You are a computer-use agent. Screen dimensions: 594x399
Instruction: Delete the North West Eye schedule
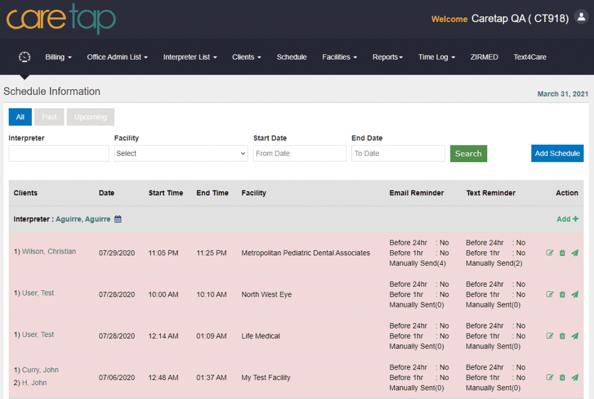[562, 295]
